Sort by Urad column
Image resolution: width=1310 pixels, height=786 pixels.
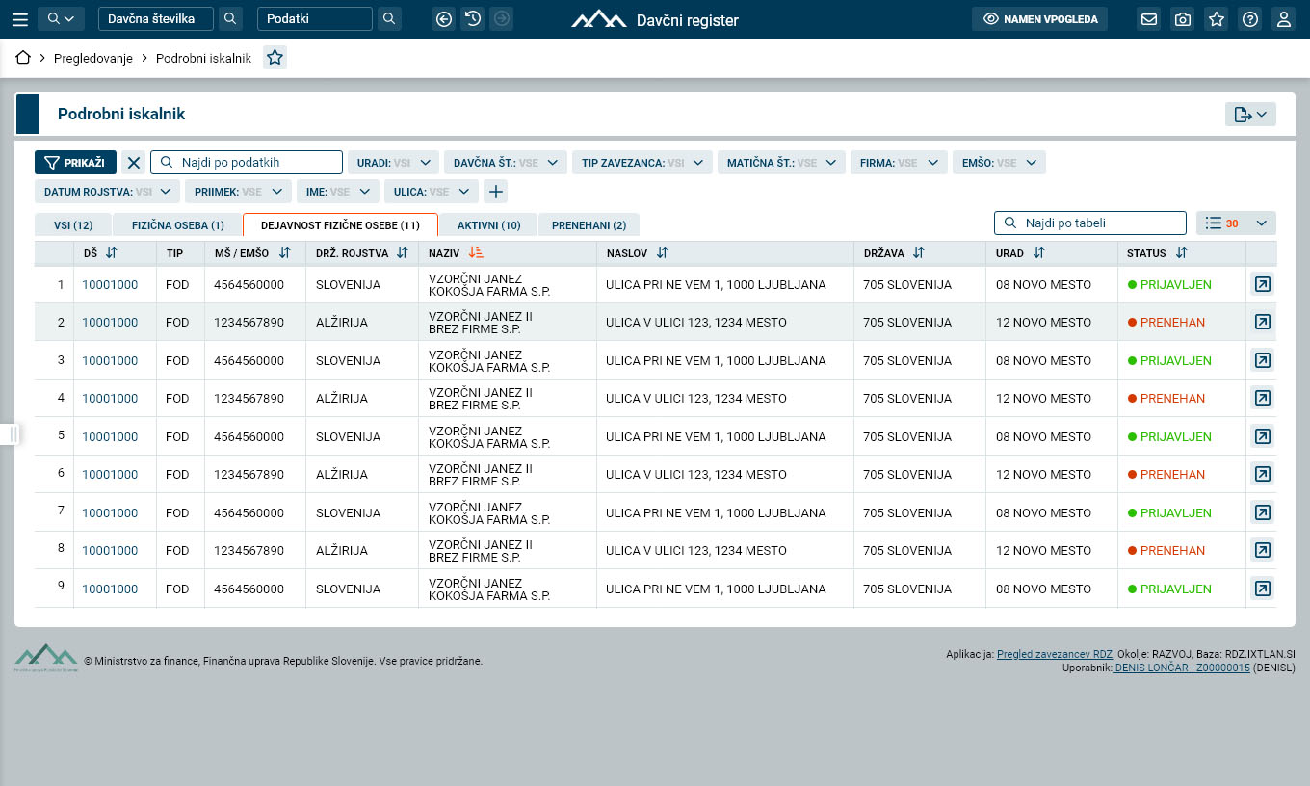[1038, 253]
